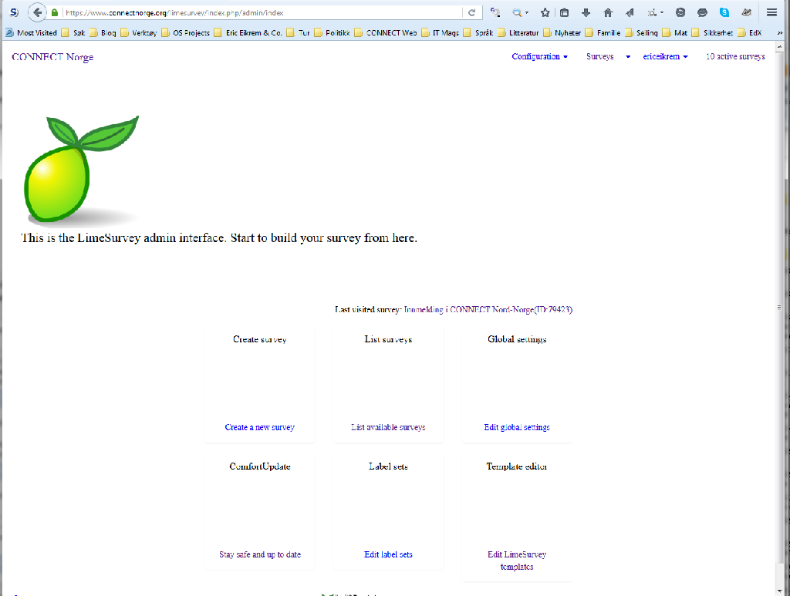The width and height of the screenshot is (790, 596).
Task: Open the Blog bookmarks folder
Action: [103, 32]
